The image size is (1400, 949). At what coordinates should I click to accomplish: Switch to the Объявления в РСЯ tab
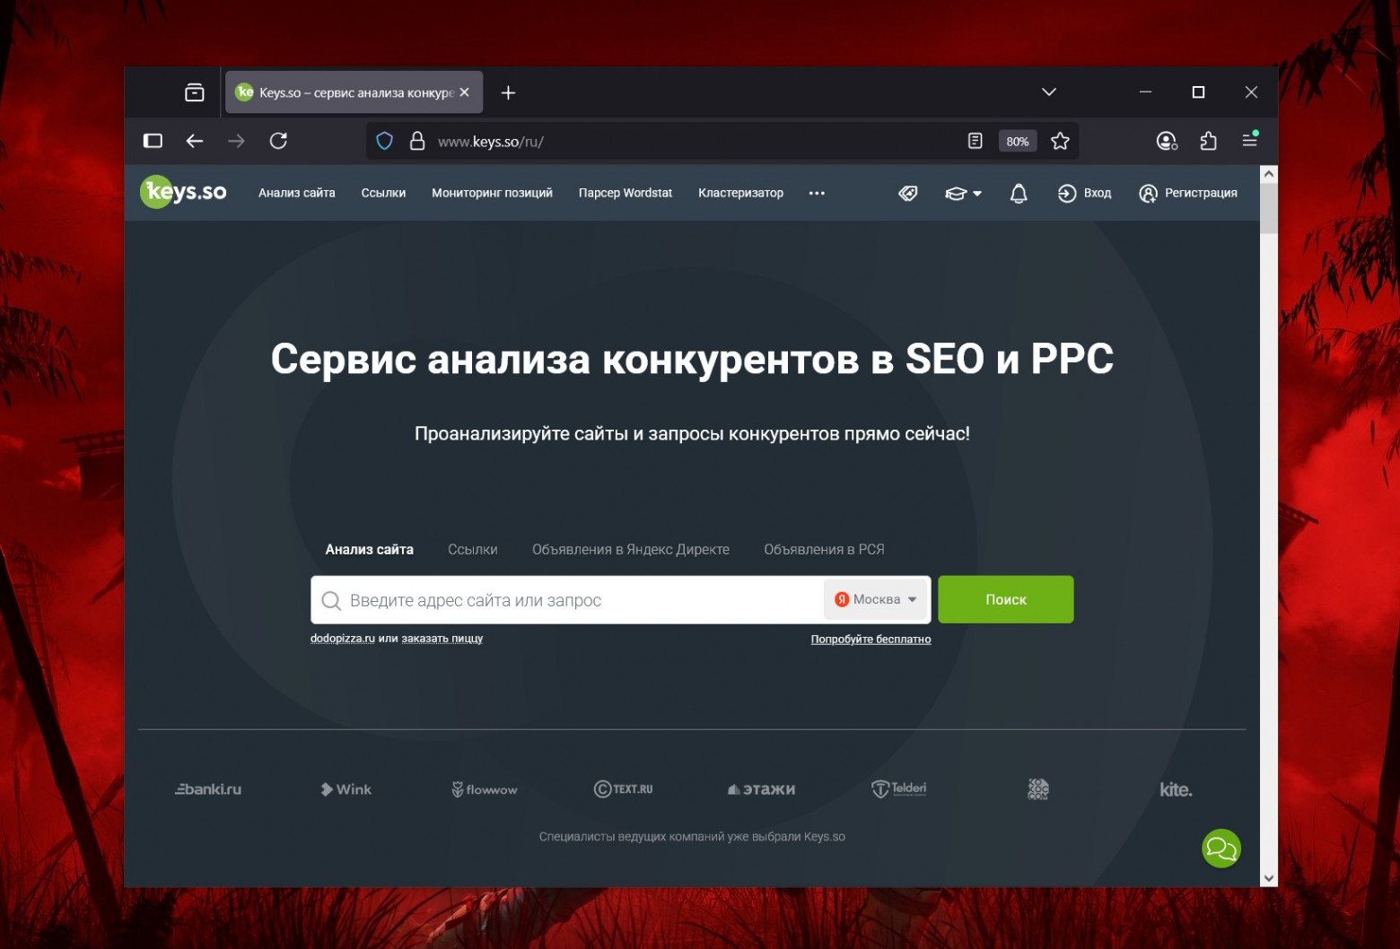[x=823, y=549]
